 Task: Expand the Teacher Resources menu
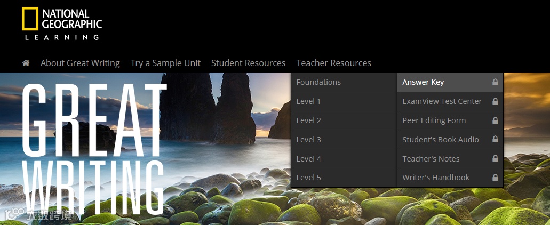point(333,63)
